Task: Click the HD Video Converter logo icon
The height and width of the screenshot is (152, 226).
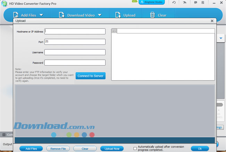Action: pyautogui.click(x=4, y=3)
